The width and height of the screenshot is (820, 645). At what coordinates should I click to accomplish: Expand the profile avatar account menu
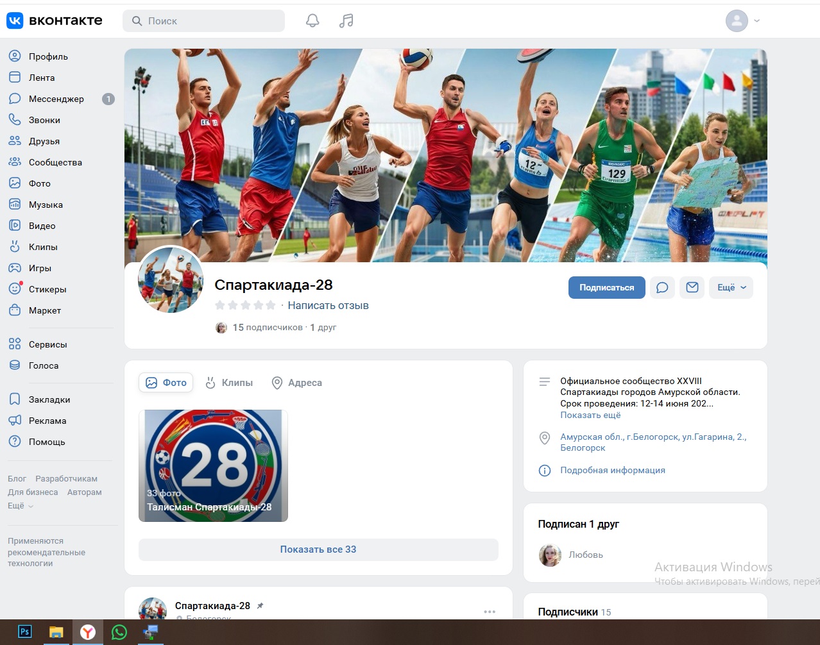742,21
